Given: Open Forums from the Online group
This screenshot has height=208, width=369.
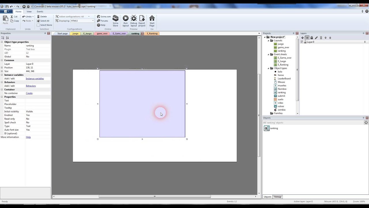Looking at the screenshot, I should pos(103,21).
